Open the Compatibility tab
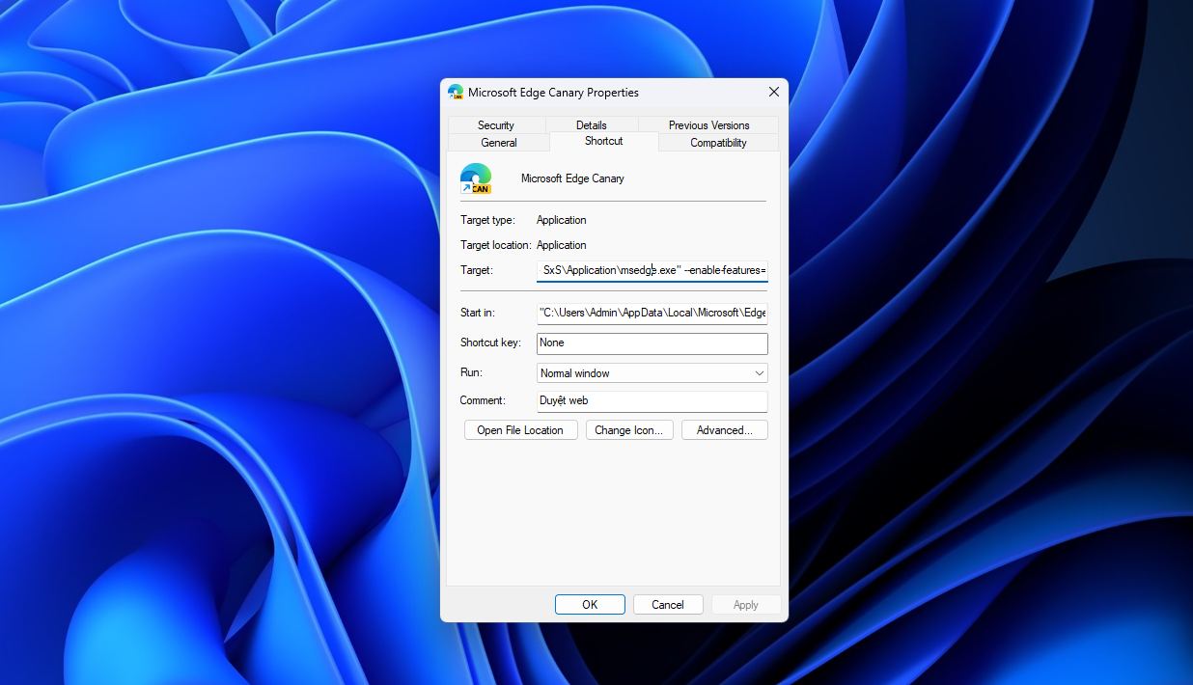1193x685 pixels. tap(718, 143)
